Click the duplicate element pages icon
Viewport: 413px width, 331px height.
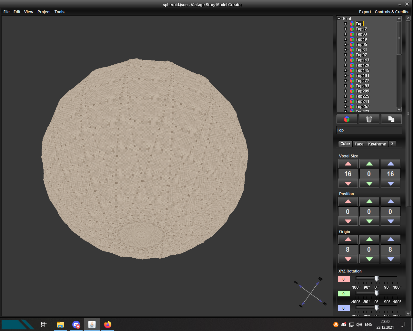[391, 119]
